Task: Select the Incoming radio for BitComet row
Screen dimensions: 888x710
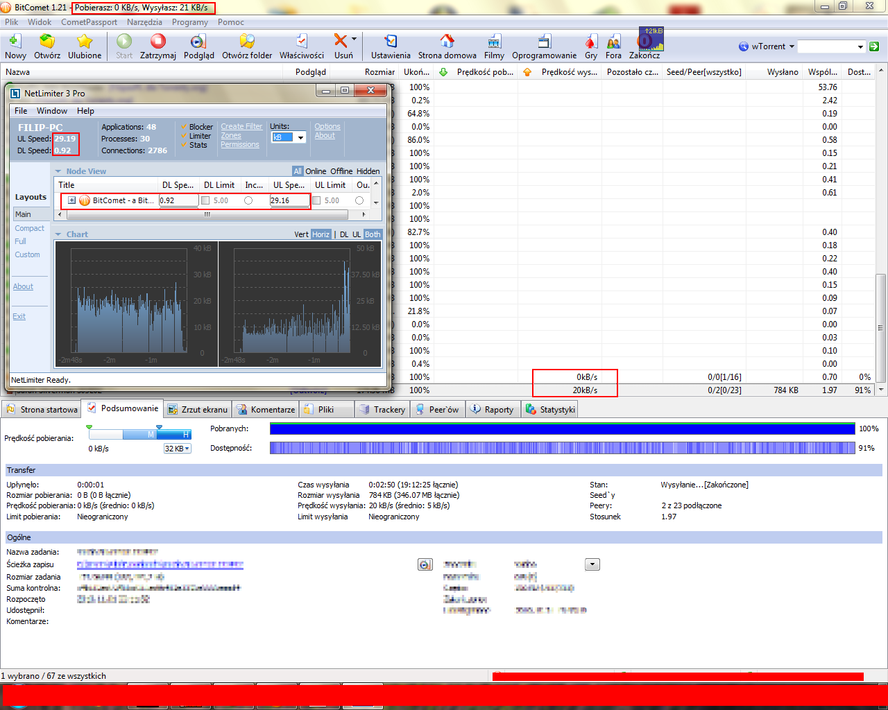Action: point(248,200)
